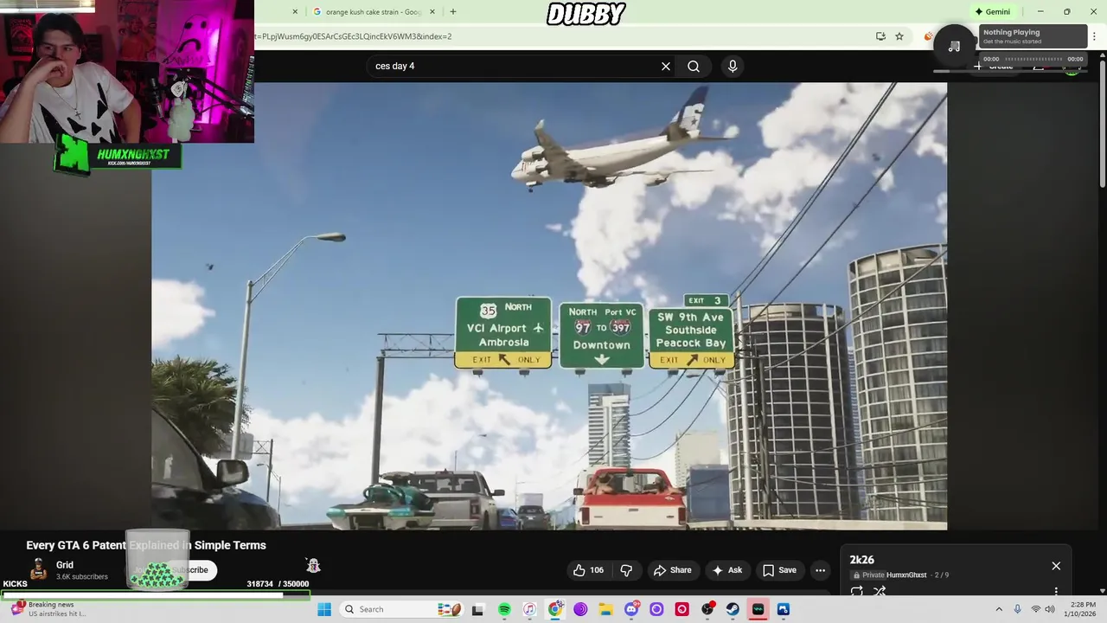Click the video title 'Every GTA 6 Patent Explained'
This screenshot has width=1107, height=623.
click(146, 545)
